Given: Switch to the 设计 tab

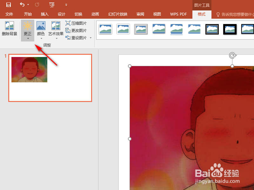Looking at the screenshot, I should click(x=62, y=14).
